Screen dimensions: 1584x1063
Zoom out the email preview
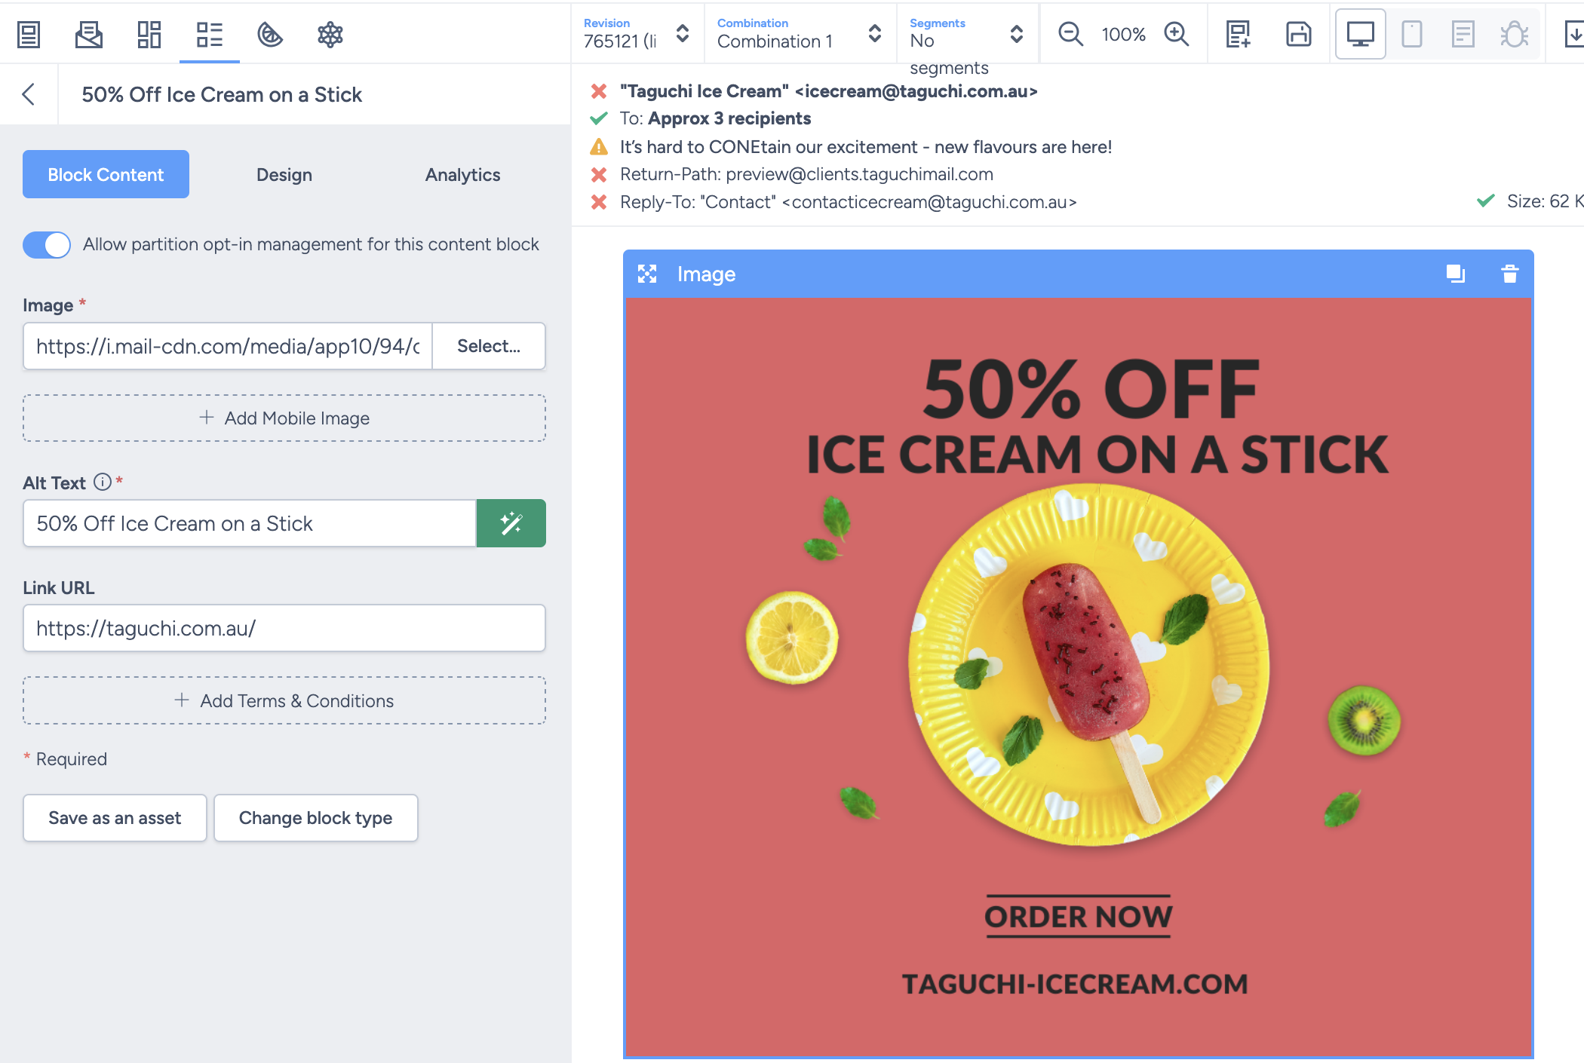[1070, 34]
